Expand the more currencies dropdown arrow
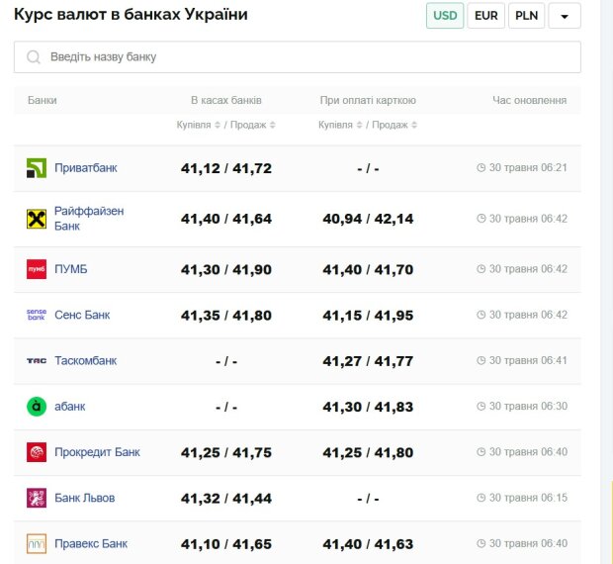 [x=565, y=16]
